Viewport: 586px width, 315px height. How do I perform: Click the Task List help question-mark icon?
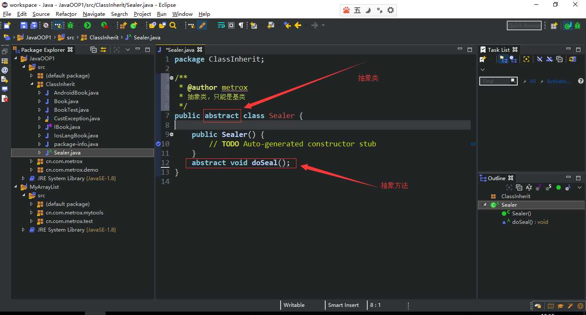[581, 81]
